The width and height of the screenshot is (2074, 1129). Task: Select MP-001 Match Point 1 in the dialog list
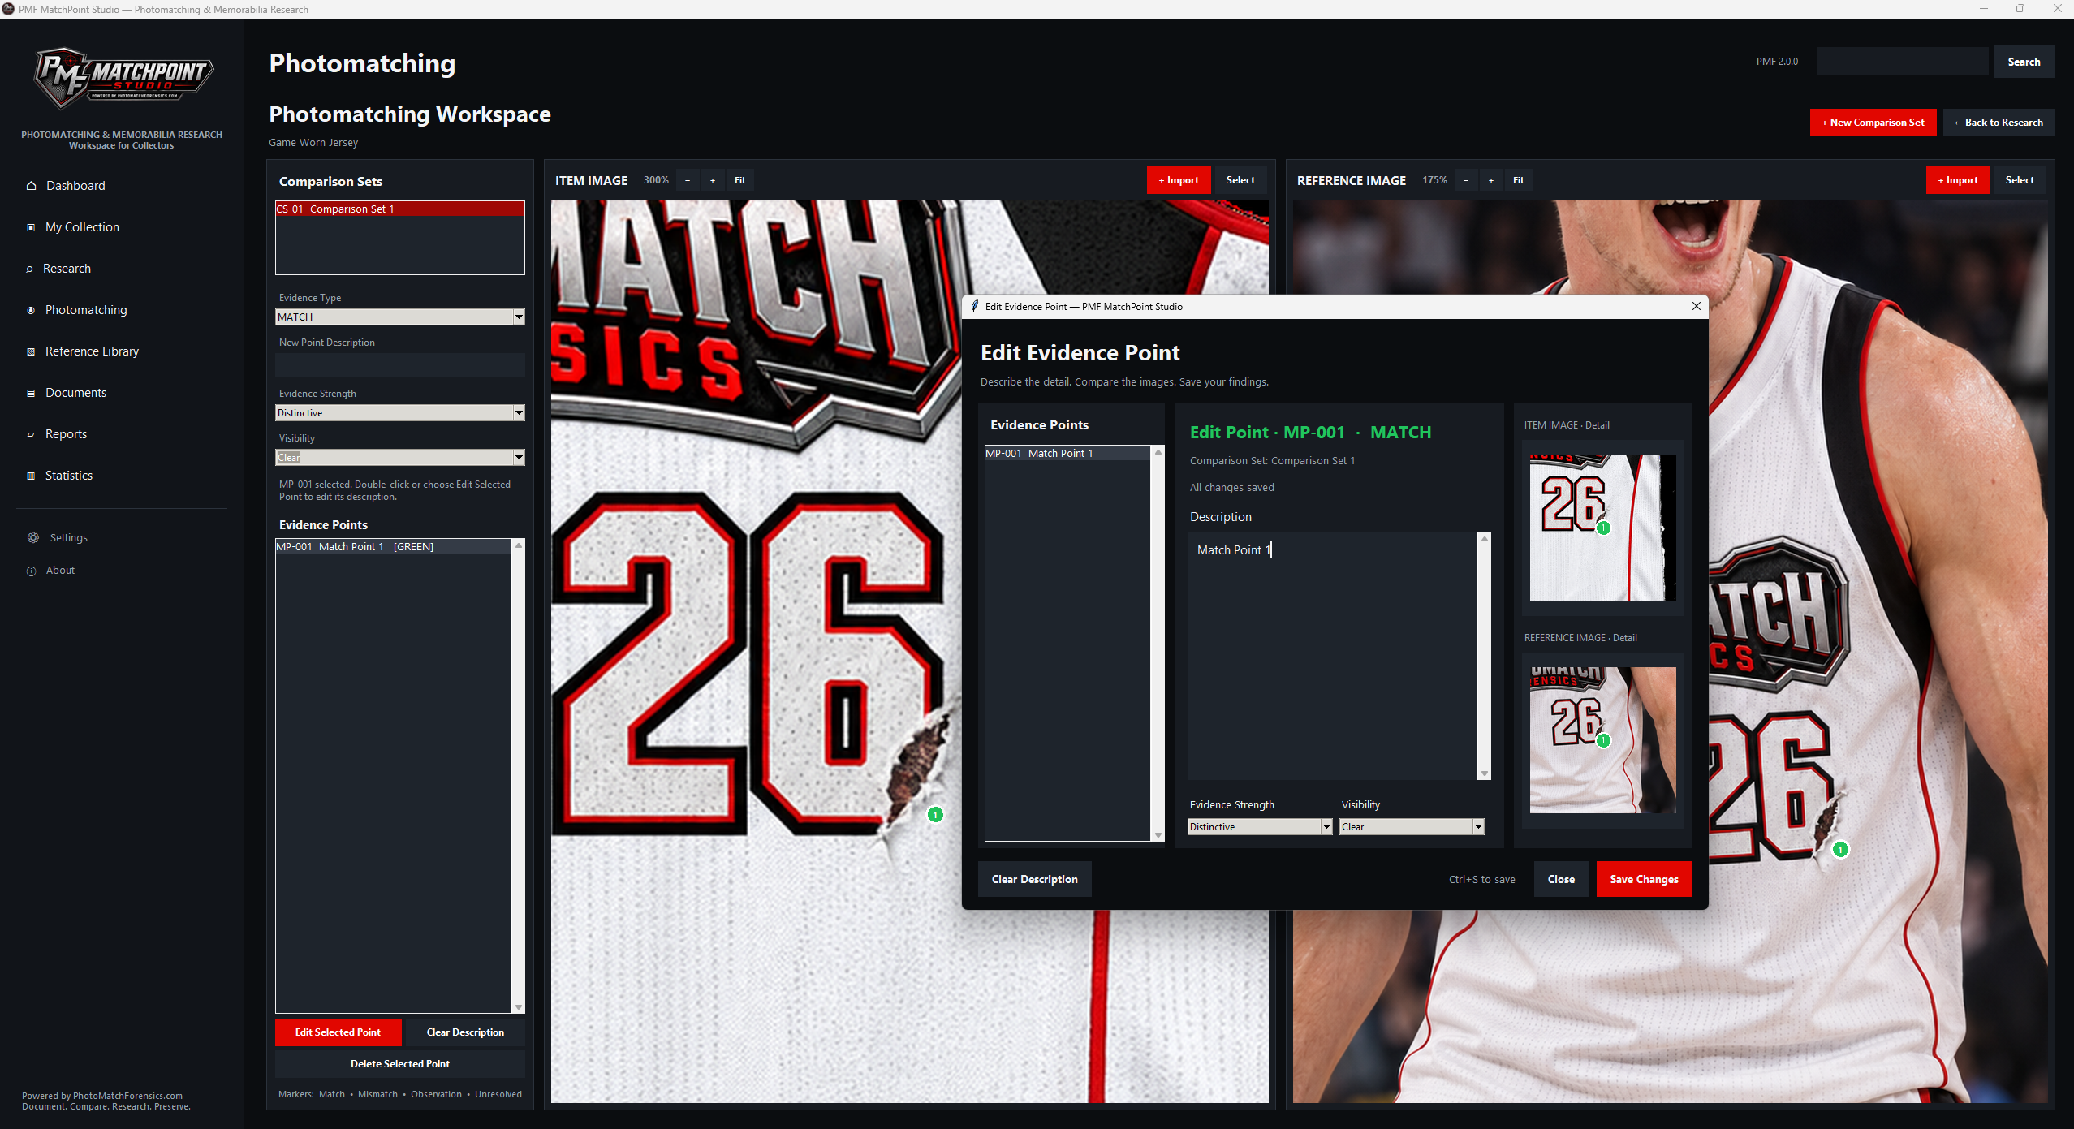(1067, 454)
